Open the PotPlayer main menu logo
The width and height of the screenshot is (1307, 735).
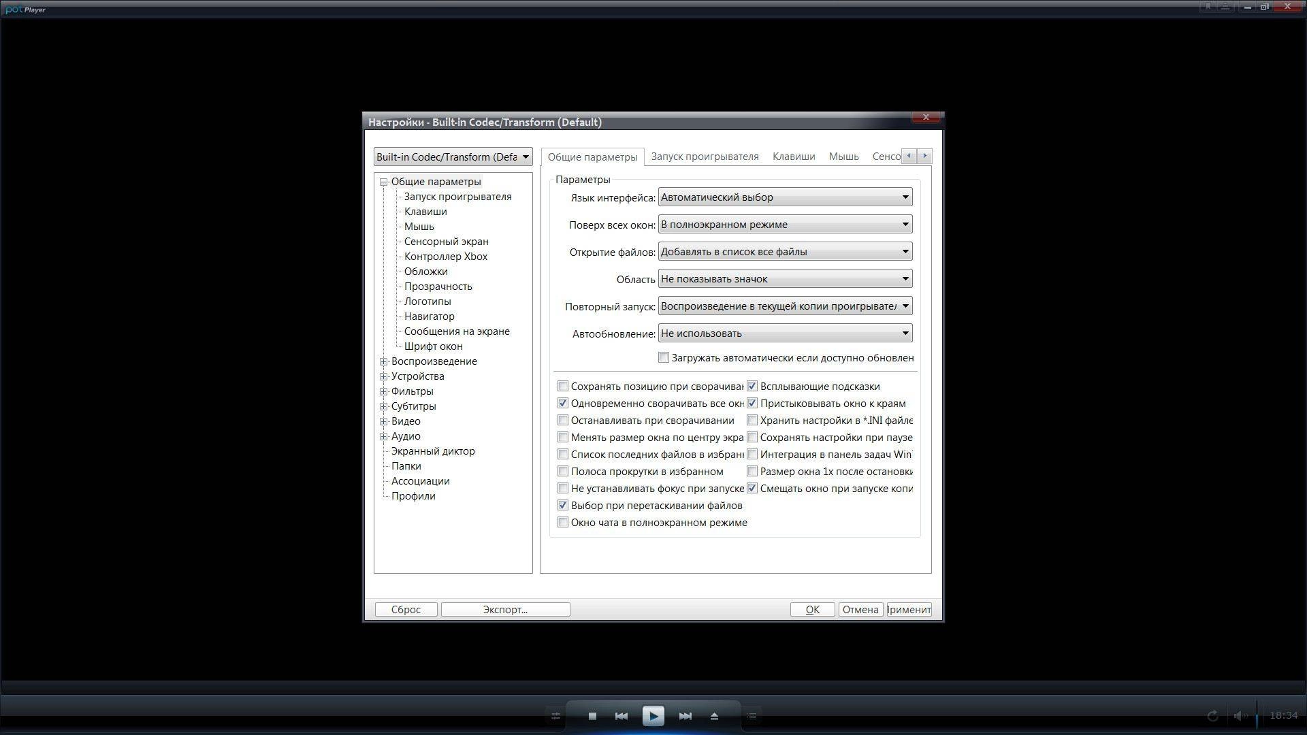coord(26,9)
